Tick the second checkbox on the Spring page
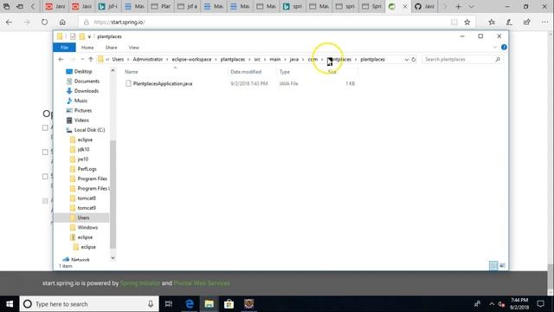The width and height of the screenshot is (554, 312). point(45,153)
